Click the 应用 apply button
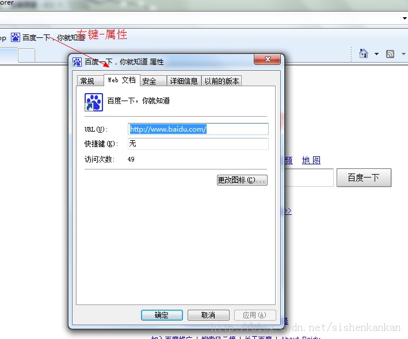The height and width of the screenshot is (339, 408). tap(255, 315)
